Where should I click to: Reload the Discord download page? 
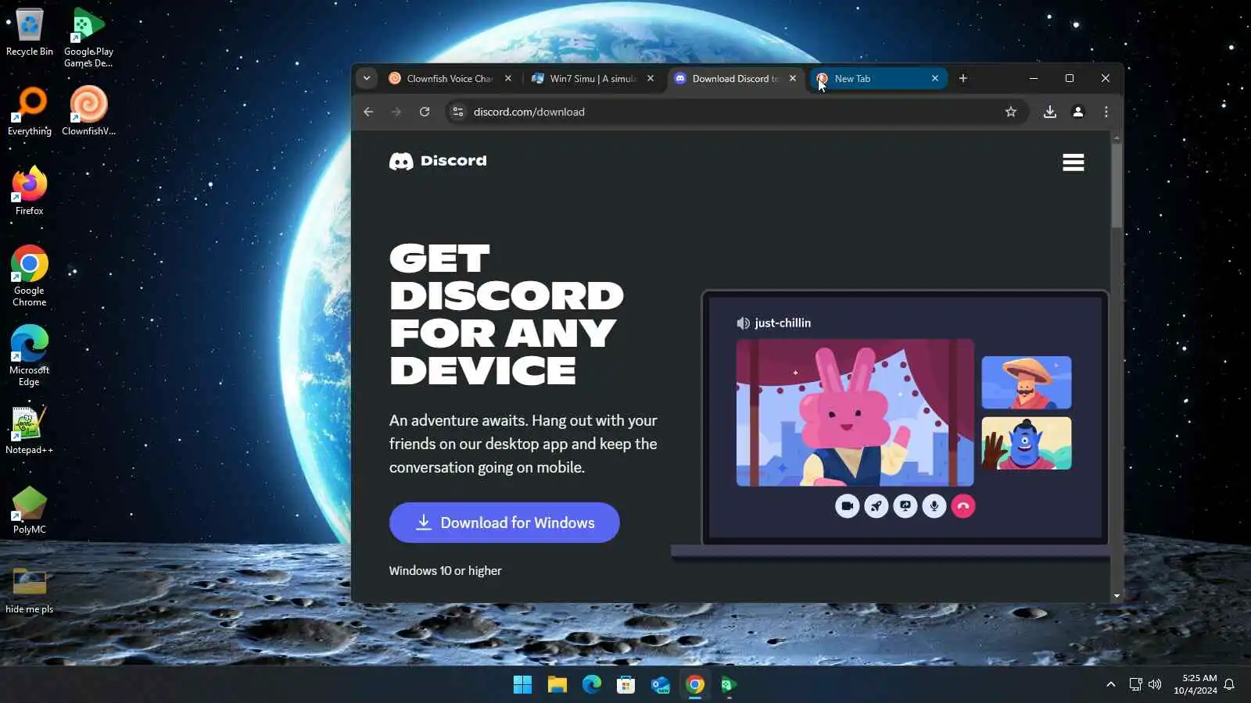[425, 112]
